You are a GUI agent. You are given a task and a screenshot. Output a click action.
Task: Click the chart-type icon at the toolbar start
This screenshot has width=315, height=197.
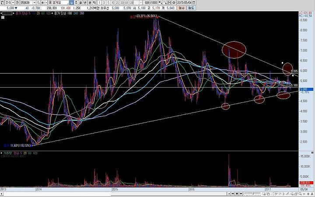(x=2, y=3)
